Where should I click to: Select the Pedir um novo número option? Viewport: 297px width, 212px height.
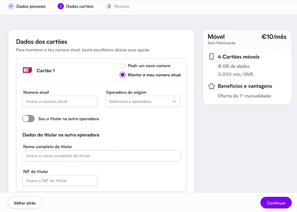pos(123,66)
